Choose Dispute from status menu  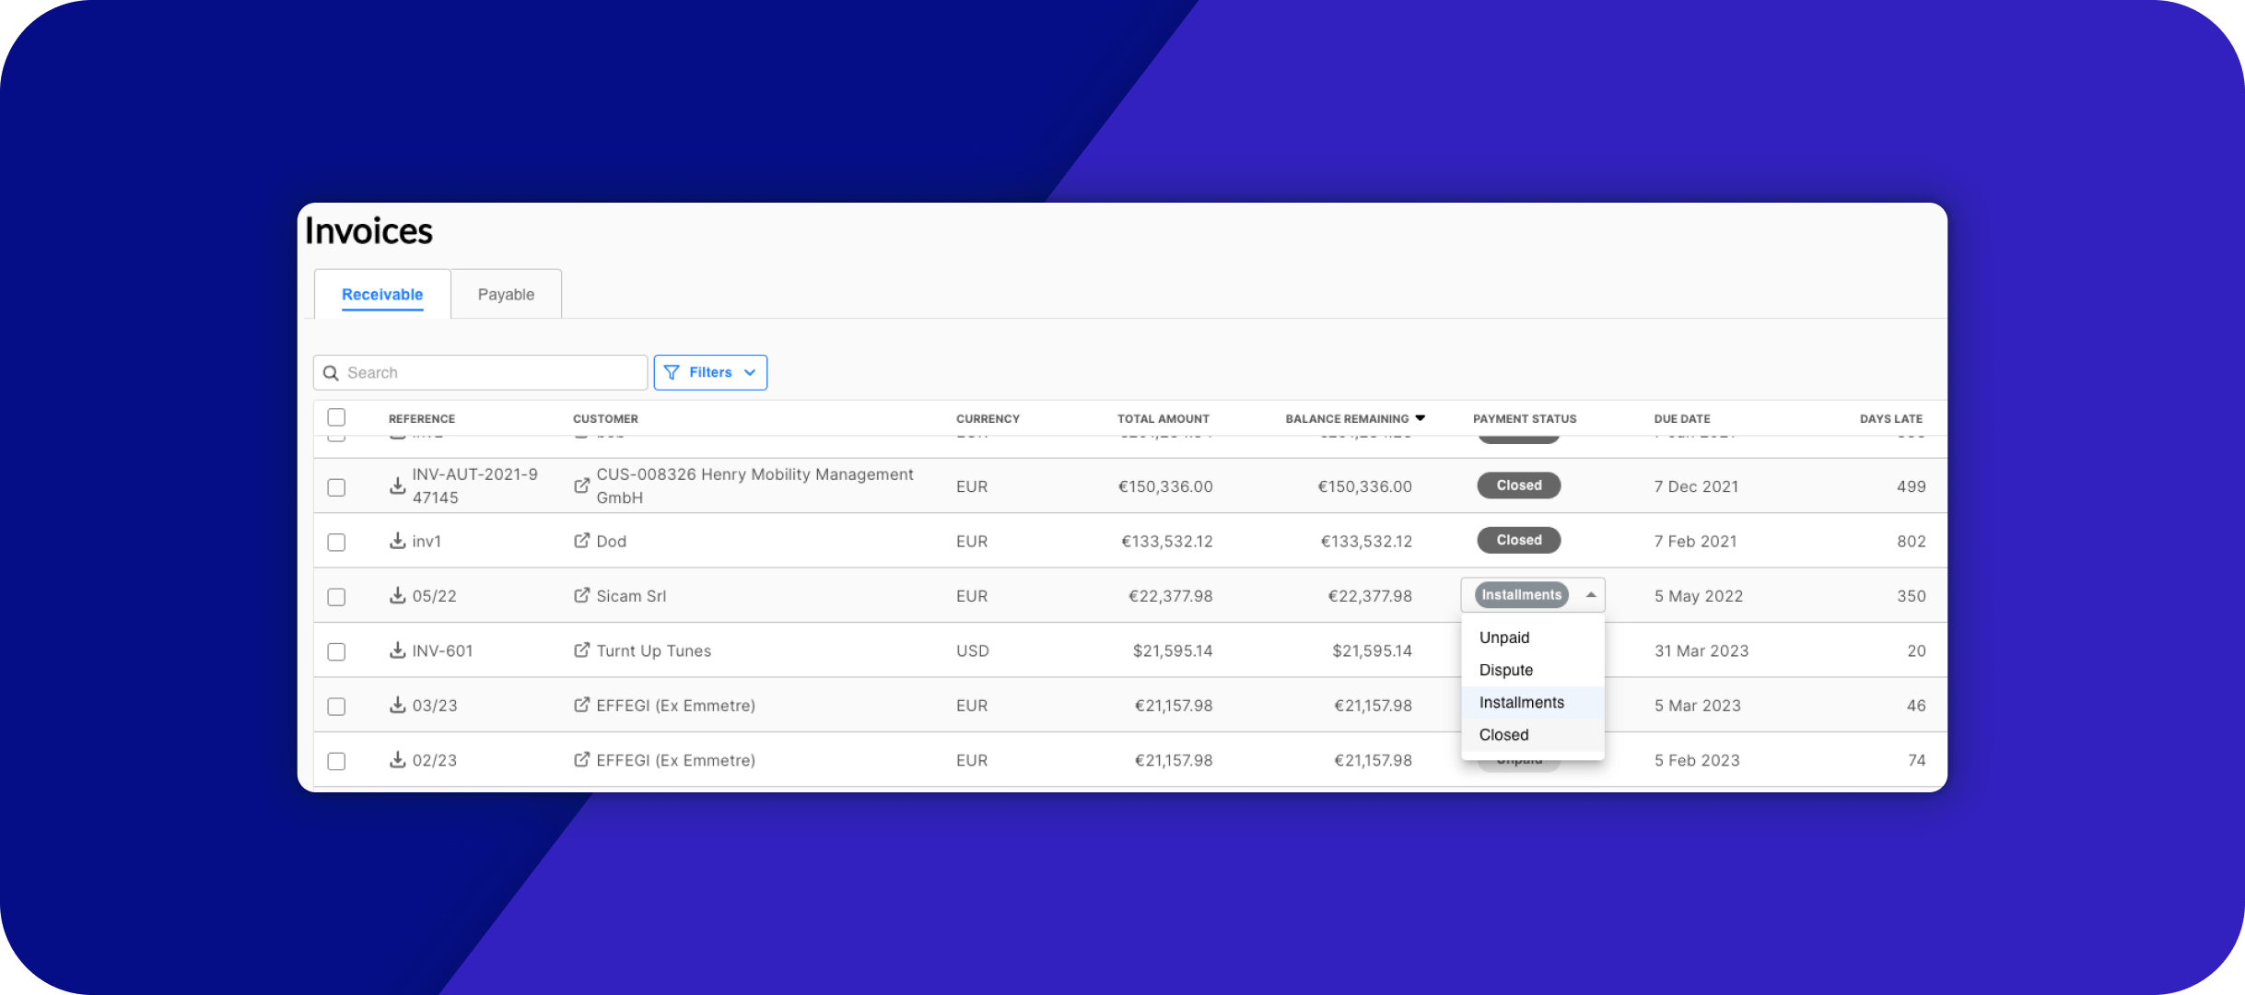tap(1506, 670)
